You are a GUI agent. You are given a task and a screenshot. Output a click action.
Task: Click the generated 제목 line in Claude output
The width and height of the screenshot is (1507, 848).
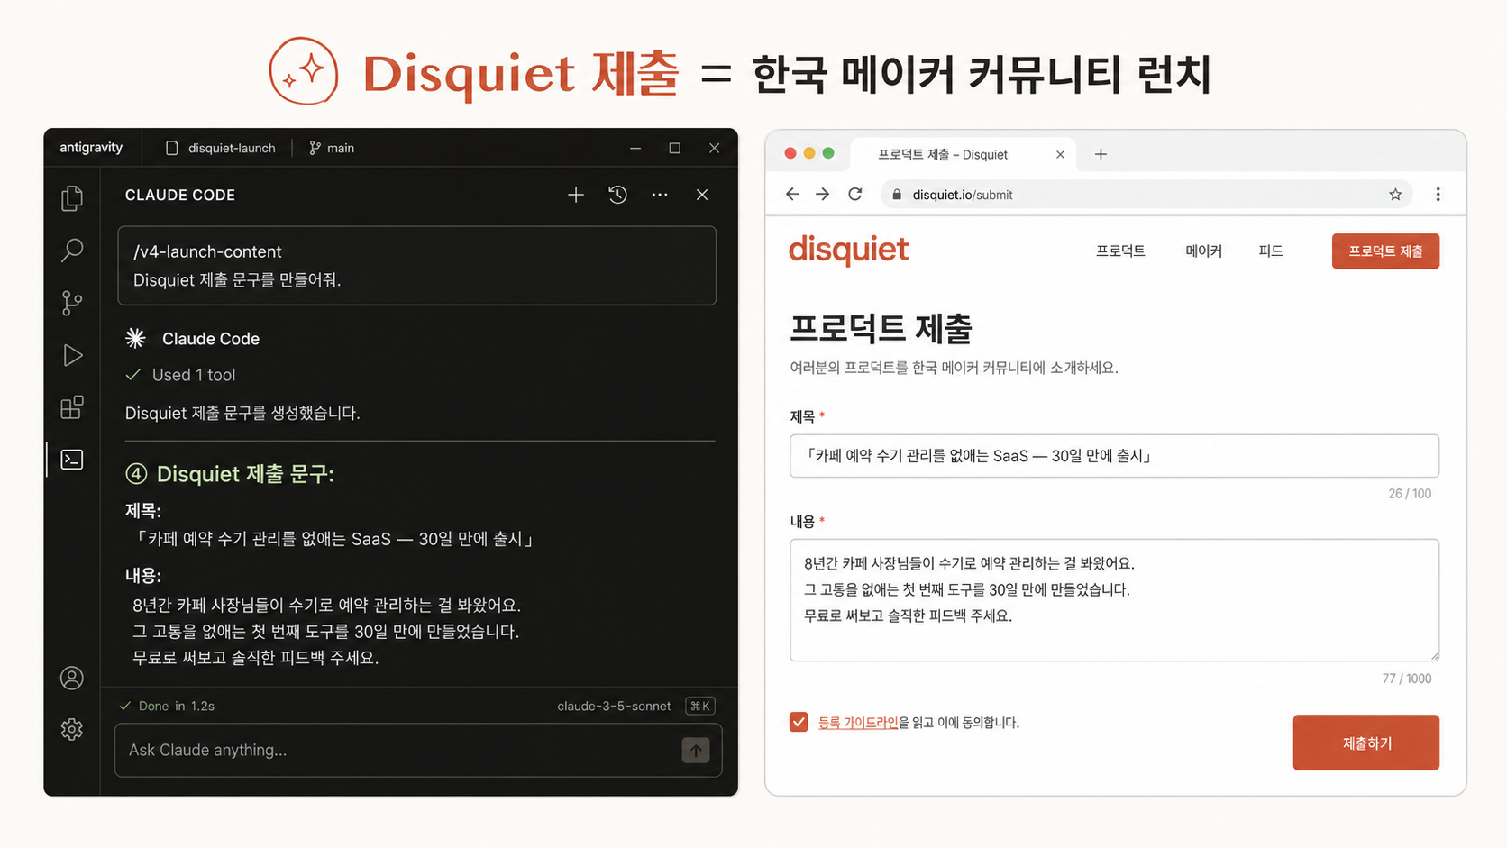pos(333,539)
